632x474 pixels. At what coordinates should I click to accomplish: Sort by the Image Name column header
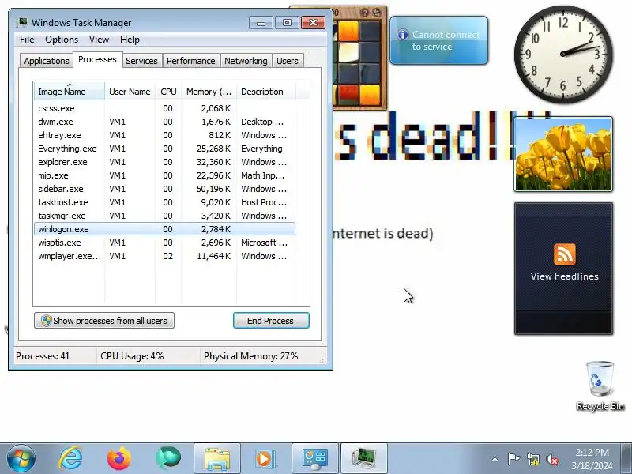click(x=70, y=92)
